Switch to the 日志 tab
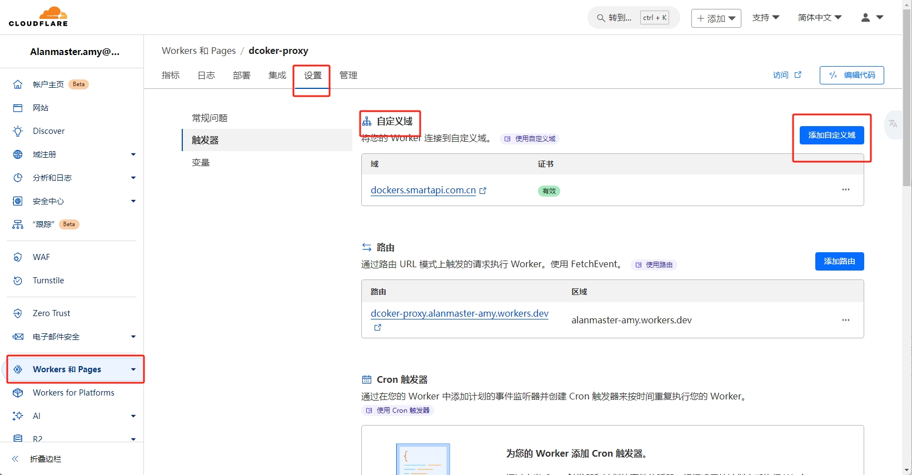Screen dimensions: 912x475 (x=206, y=76)
